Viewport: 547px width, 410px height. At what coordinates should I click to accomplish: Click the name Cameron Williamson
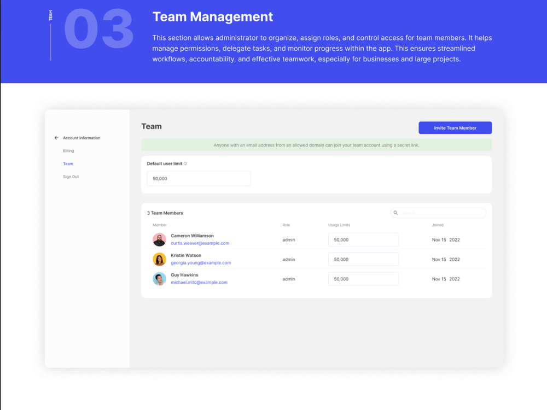pos(192,236)
